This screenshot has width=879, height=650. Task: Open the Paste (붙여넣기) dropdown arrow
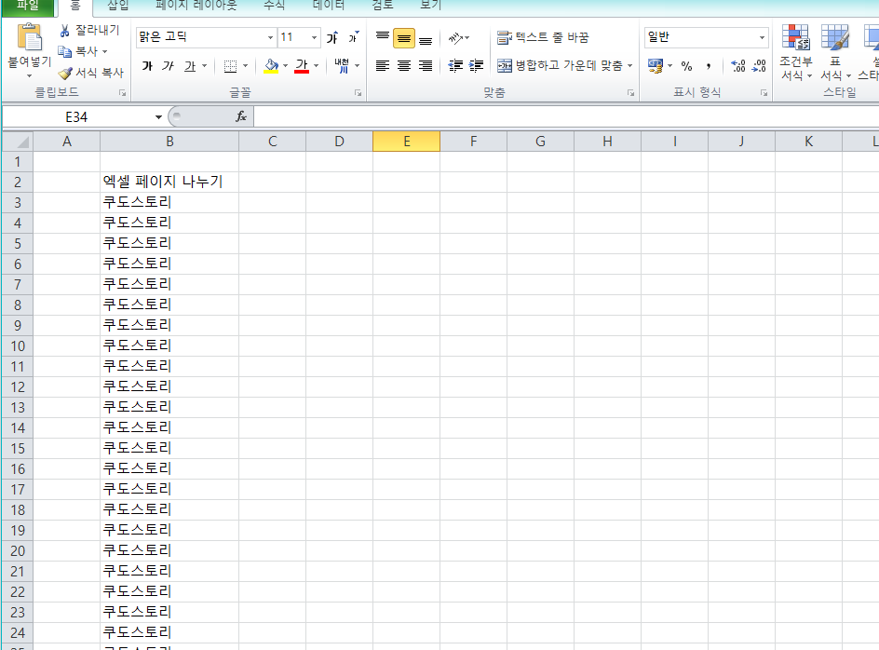(x=29, y=75)
